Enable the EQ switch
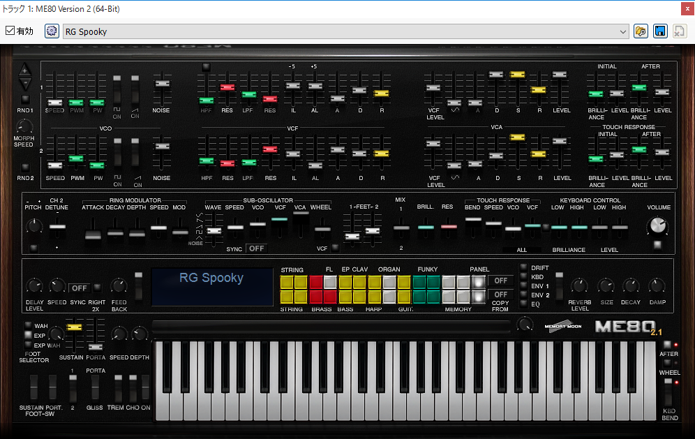Screen dimensions: 695x439 tap(524, 304)
